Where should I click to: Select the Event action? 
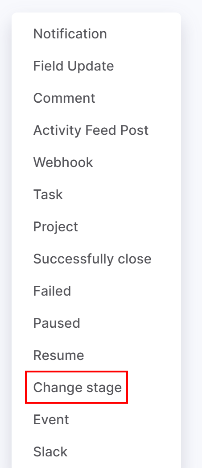coord(51,420)
